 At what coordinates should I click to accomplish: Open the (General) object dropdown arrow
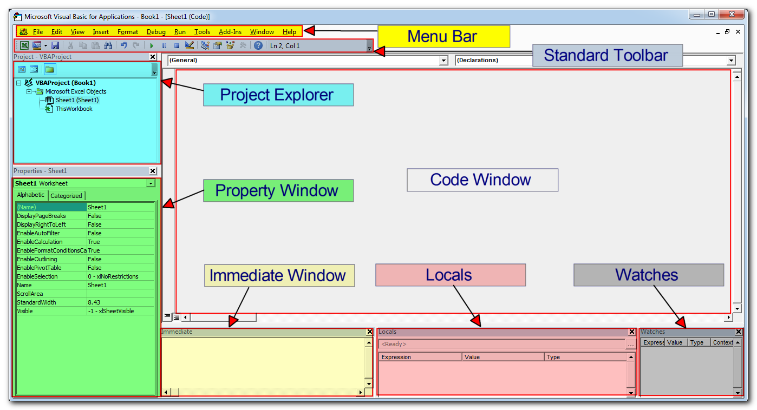tap(444, 61)
